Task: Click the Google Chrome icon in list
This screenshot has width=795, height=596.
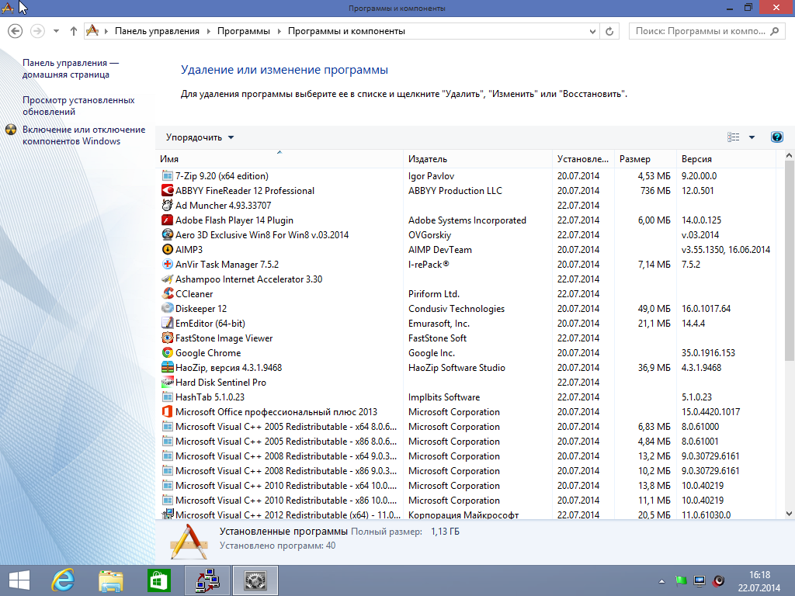Action: pos(168,352)
